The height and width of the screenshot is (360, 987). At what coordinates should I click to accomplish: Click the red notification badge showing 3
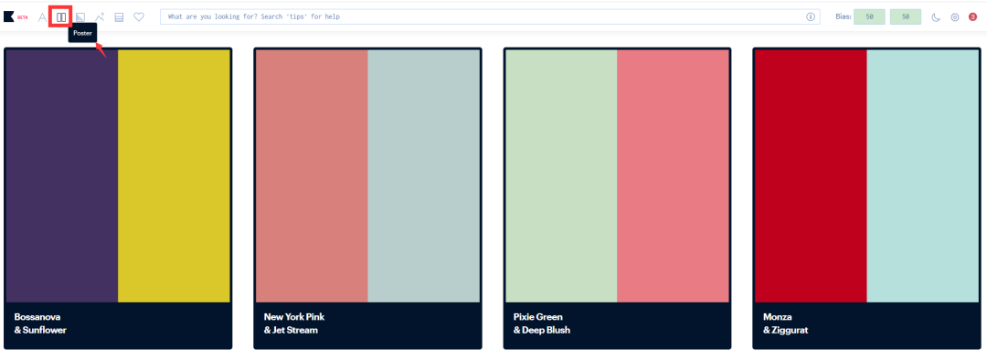click(x=972, y=17)
